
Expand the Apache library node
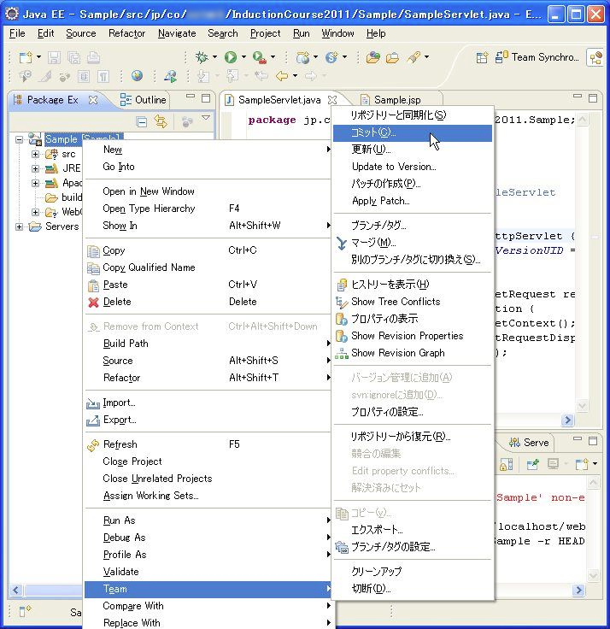point(35,183)
